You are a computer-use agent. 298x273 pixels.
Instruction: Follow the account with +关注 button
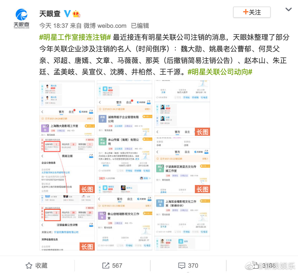tap(252, 12)
